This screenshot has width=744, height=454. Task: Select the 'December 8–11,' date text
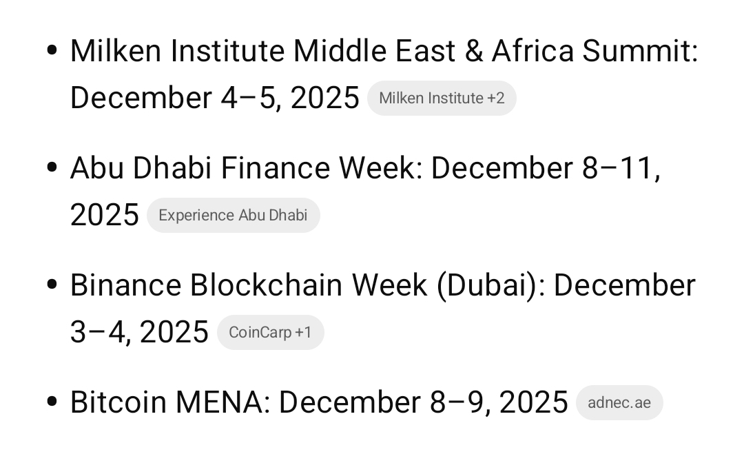pos(546,168)
